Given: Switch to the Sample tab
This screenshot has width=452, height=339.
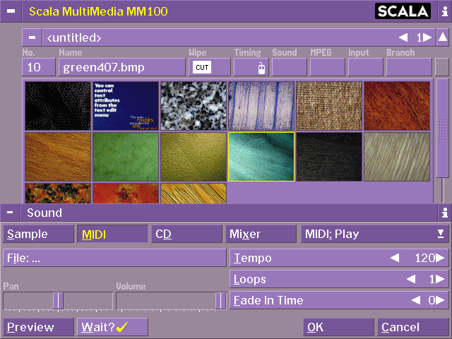Looking at the screenshot, I should [38, 234].
